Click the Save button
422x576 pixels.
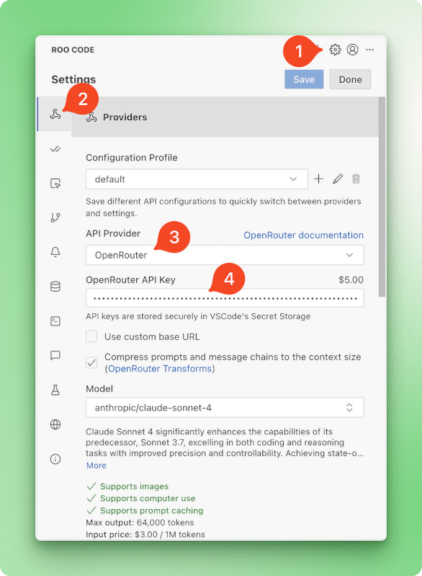click(304, 79)
